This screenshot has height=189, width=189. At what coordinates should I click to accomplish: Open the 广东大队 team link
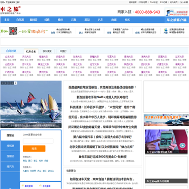point(78,72)
